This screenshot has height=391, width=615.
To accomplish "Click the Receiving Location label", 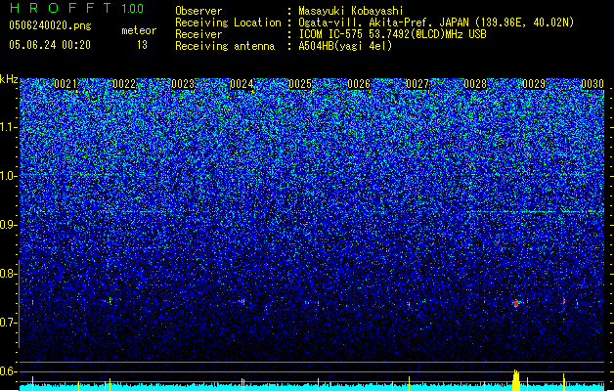I will [228, 22].
